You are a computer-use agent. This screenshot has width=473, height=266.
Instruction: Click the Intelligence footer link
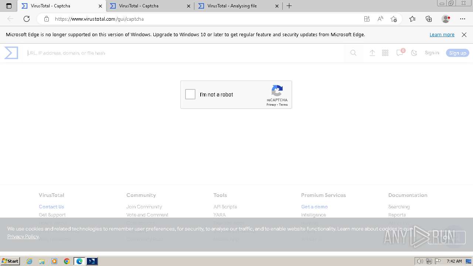[313, 215]
